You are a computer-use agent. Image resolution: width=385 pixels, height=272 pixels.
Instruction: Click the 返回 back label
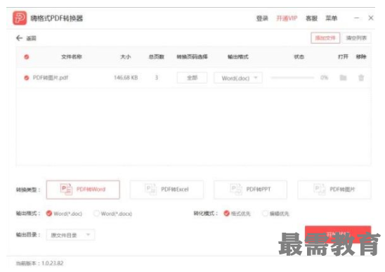pos(31,39)
